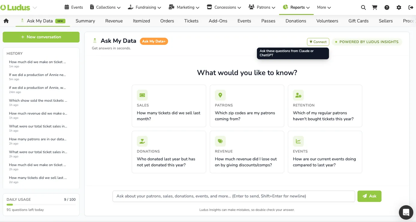Expand the Patrons dropdown menu

coord(262,7)
